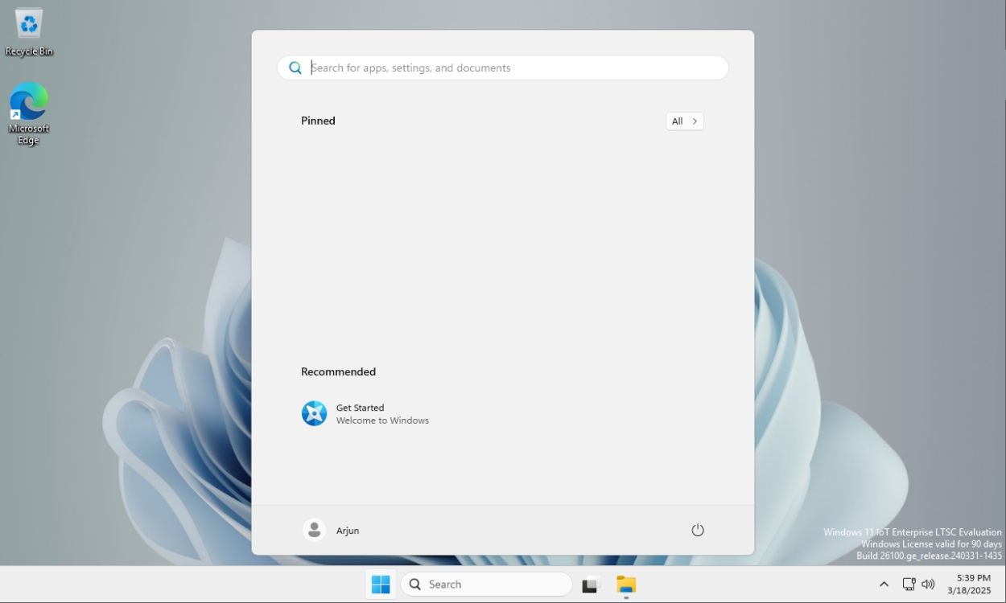Click the Start button on the taskbar
1006x603 pixels.
pos(380,584)
